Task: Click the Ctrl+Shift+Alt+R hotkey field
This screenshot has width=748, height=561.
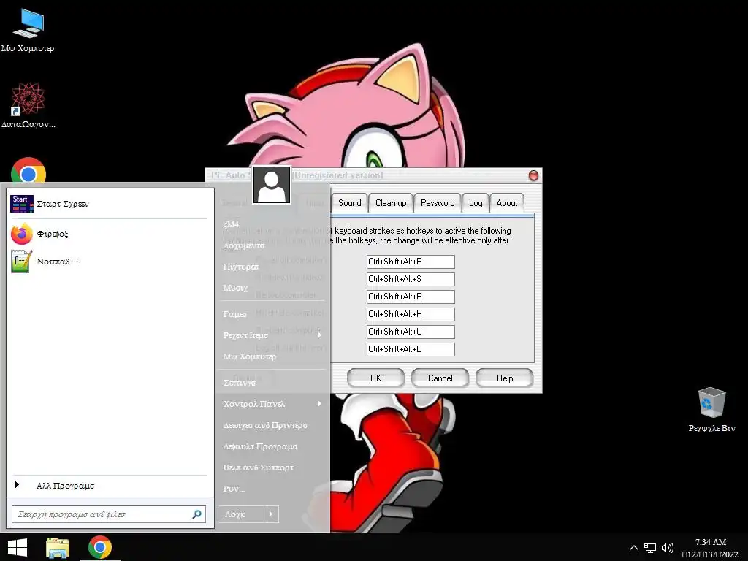Action: point(411,297)
